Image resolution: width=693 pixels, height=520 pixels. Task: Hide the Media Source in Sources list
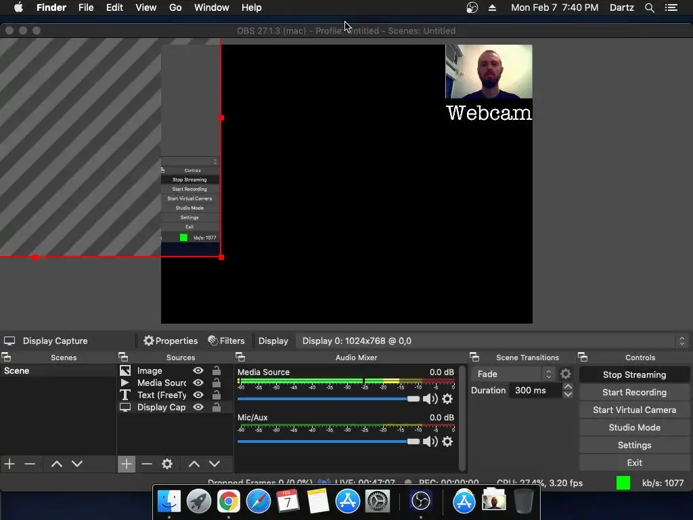click(198, 383)
